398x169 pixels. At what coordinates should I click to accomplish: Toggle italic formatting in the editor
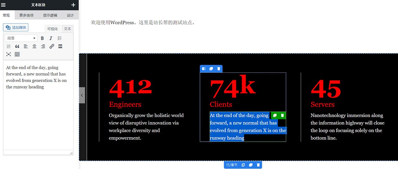pos(51,38)
